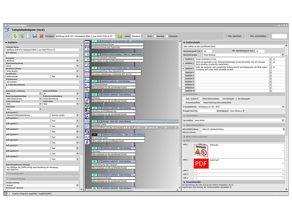The image size is (292, 219).
Task: Open the Serveraktion 'keine Aktion' dropdown
Action: [x=283, y=120]
